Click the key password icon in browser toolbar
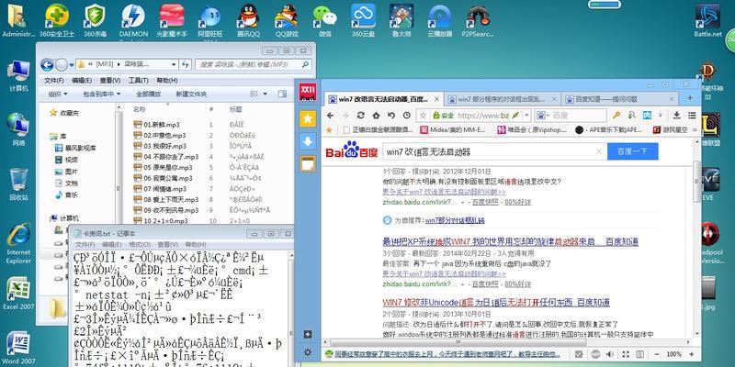The image size is (735, 367). tap(616, 116)
